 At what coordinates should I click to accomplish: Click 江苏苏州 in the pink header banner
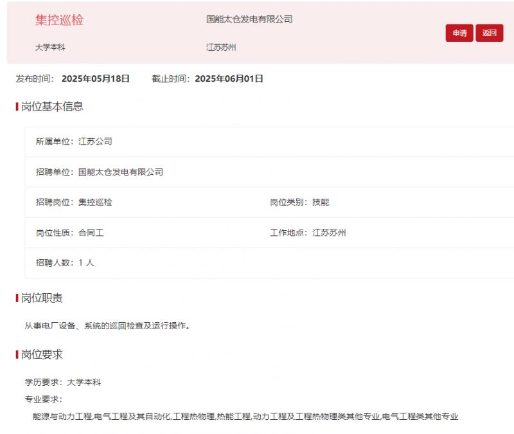click(221, 47)
